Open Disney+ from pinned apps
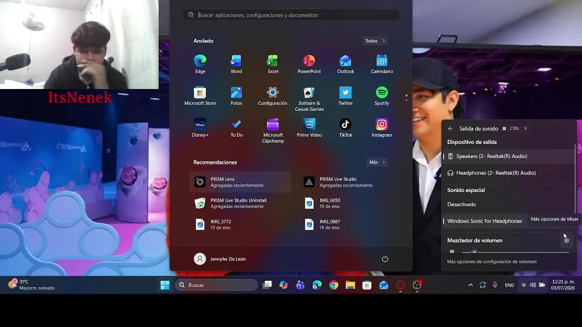This screenshot has width=582, height=327. coord(200,128)
